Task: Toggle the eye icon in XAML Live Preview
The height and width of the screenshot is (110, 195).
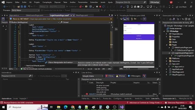Action: 144,19
